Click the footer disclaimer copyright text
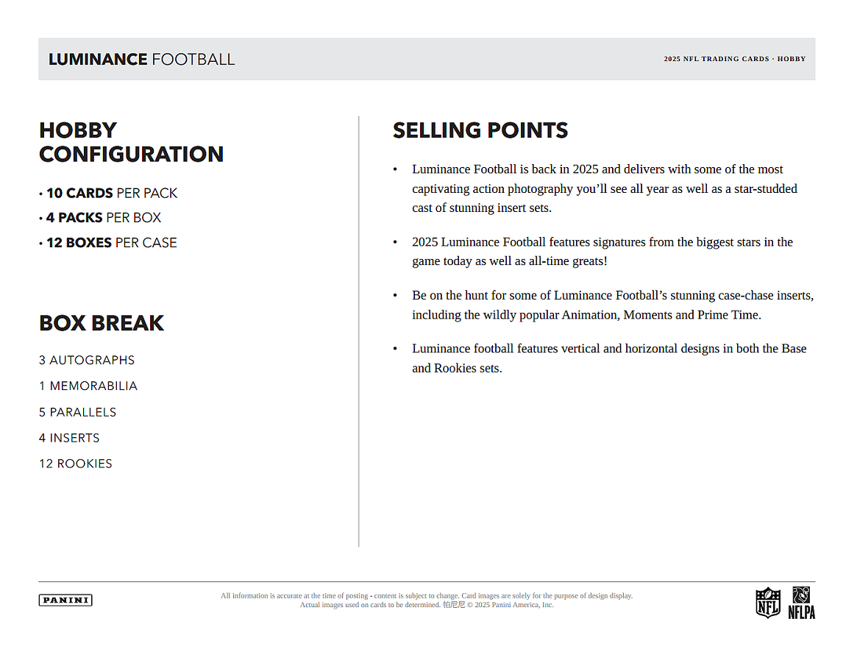This screenshot has width=846, height=655. [x=427, y=600]
